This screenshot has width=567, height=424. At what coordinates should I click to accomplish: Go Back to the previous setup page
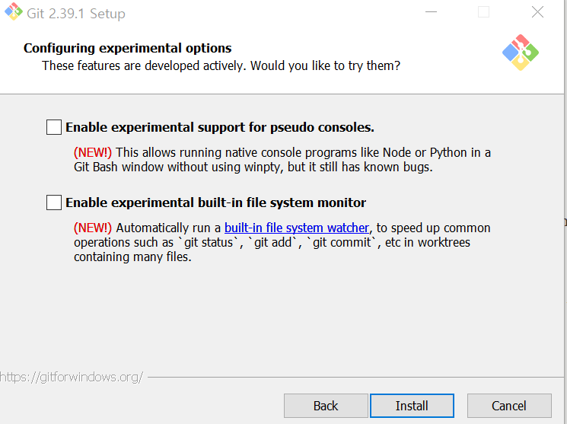click(x=326, y=406)
